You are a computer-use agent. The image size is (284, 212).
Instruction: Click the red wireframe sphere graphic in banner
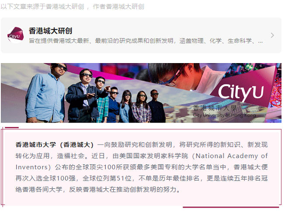pos(277,92)
